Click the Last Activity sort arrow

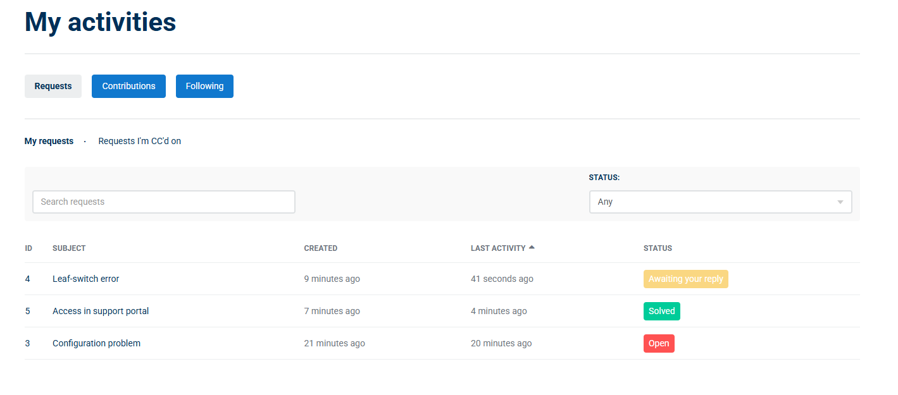532,247
